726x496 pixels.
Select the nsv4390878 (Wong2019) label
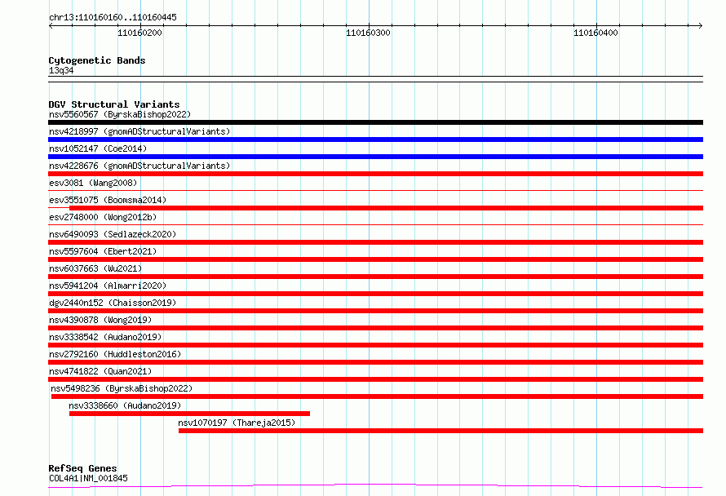click(x=100, y=320)
